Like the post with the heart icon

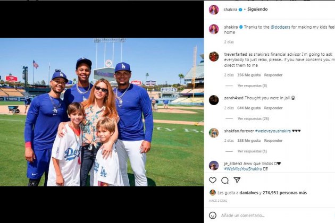point(213,180)
